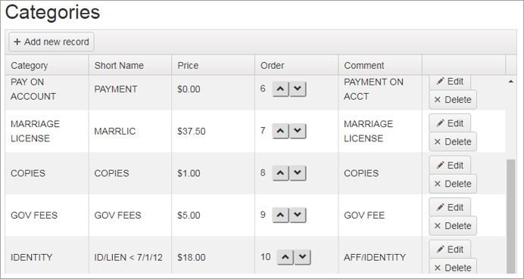Add a new category record
The image size is (524, 279).
pos(51,42)
